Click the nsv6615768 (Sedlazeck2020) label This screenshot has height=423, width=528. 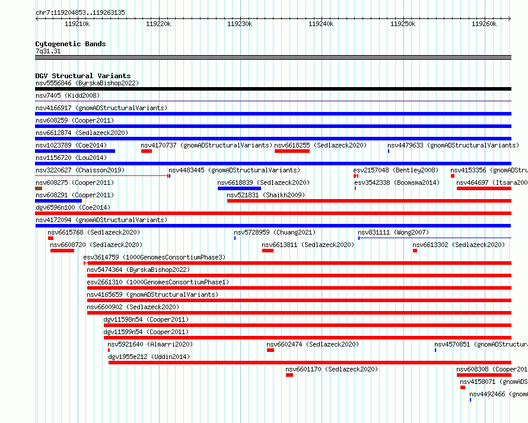pyautogui.click(x=94, y=232)
